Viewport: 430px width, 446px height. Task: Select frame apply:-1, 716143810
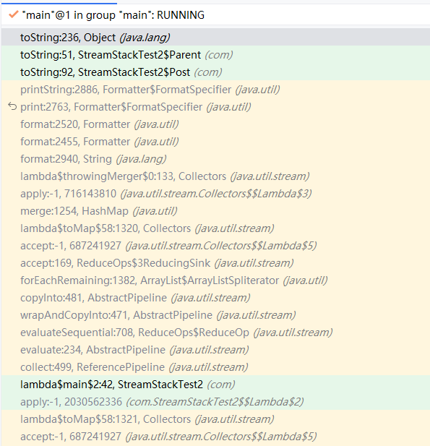pyautogui.click(x=215, y=194)
